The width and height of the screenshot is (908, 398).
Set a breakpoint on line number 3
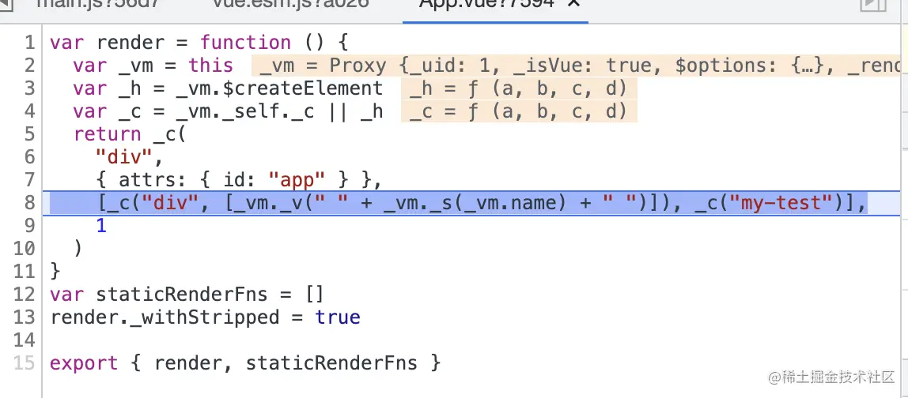[29, 88]
